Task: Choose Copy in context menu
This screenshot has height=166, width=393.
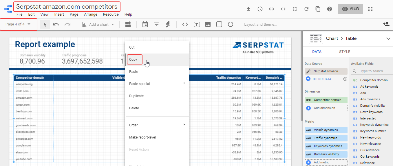Action: tap(157, 60)
